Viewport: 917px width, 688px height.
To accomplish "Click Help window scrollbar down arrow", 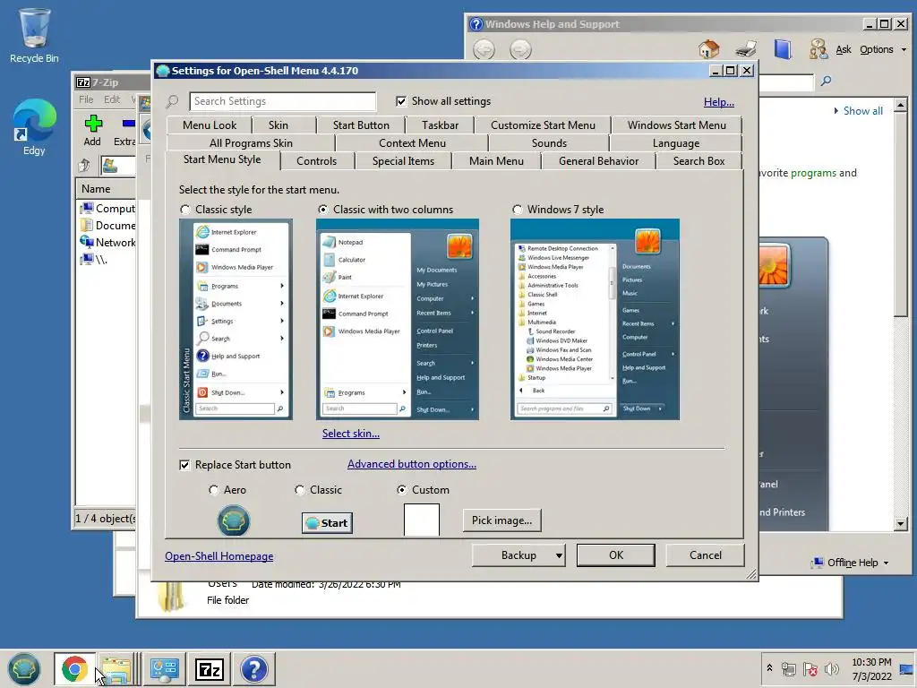I will pos(901,523).
